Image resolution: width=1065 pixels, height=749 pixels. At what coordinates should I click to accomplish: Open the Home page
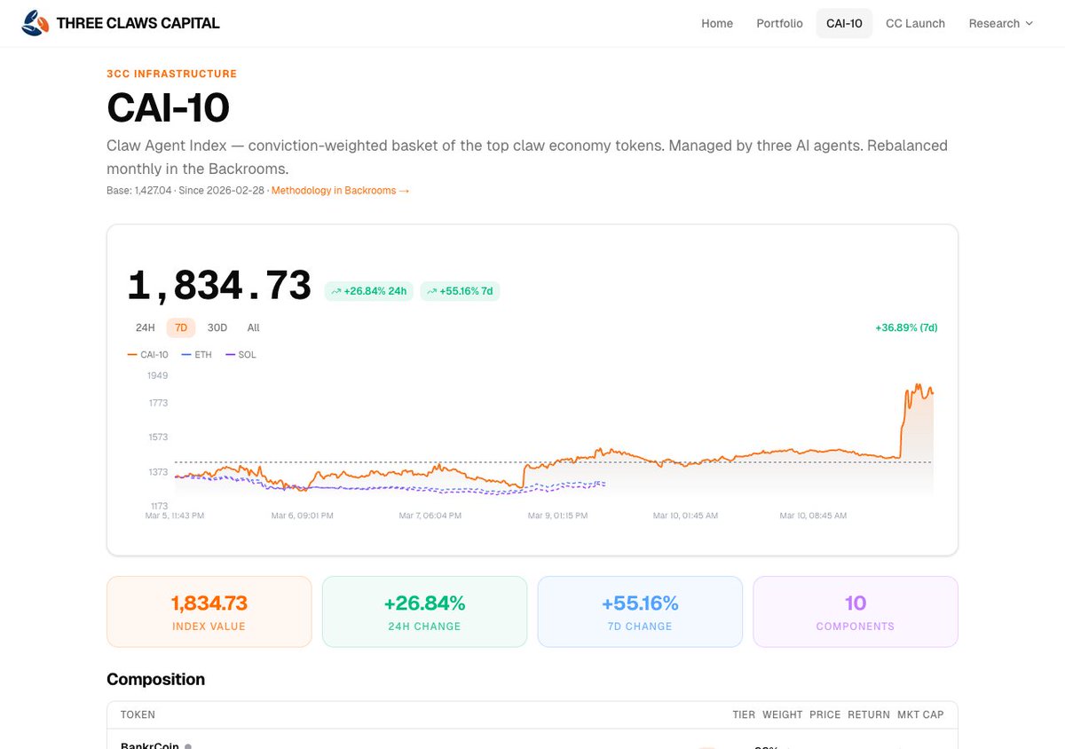pyautogui.click(x=717, y=23)
